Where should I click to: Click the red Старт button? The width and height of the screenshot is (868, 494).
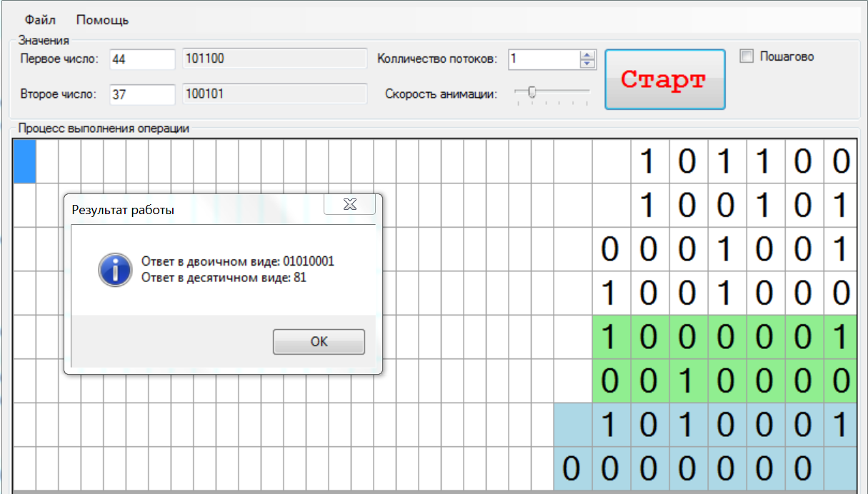point(664,79)
